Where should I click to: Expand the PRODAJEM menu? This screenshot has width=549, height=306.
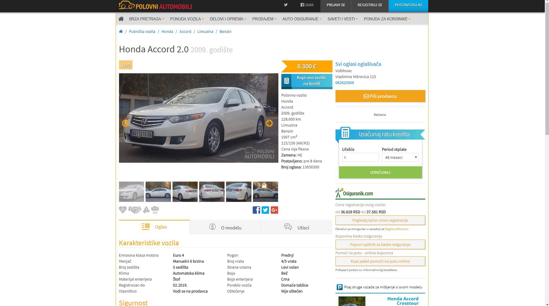click(264, 19)
